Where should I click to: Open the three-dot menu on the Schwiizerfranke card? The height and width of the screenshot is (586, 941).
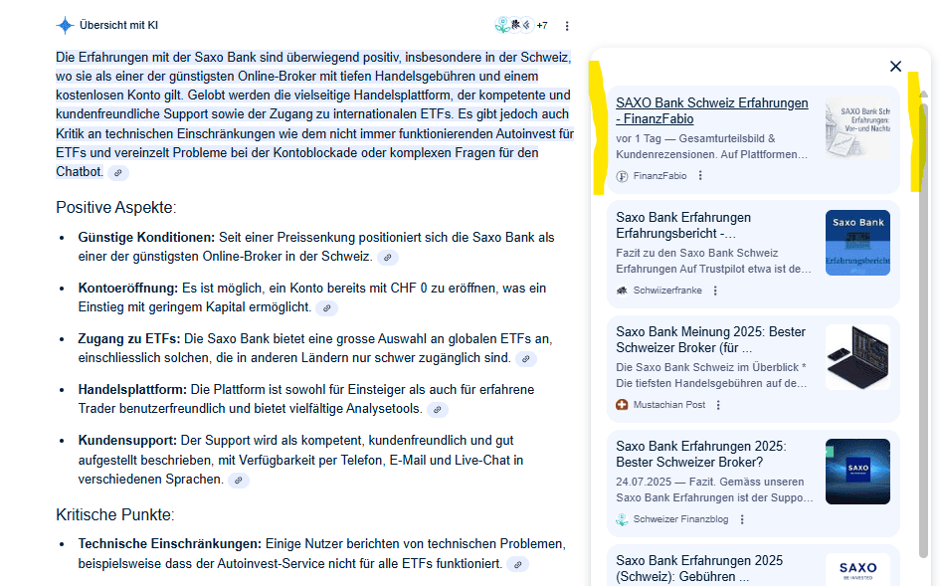714,289
